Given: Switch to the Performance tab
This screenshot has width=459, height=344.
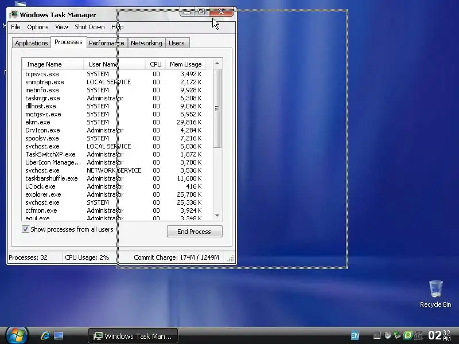Looking at the screenshot, I should pos(107,43).
